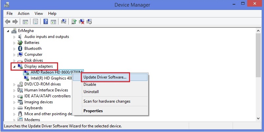This screenshot has width=264, height=132.
Task: Open the View menu
Action: click(x=39, y=14)
